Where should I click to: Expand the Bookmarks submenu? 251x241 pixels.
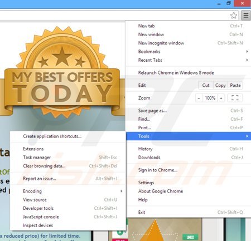click(x=189, y=52)
